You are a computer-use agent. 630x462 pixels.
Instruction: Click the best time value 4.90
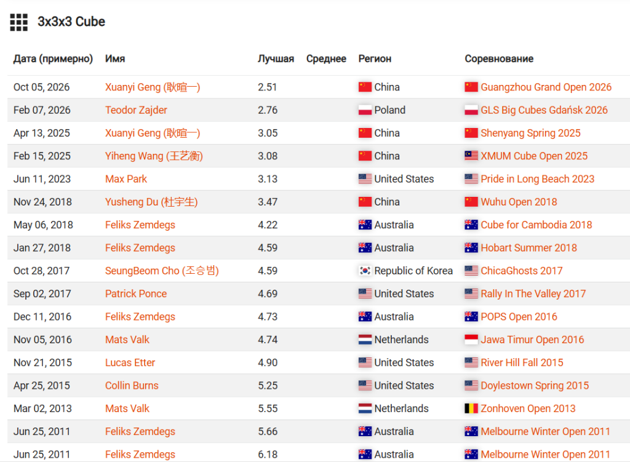coord(268,362)
